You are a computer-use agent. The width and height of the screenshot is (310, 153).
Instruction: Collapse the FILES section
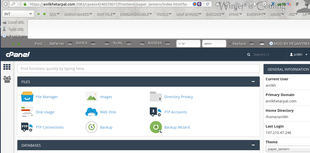click(253, 82)
